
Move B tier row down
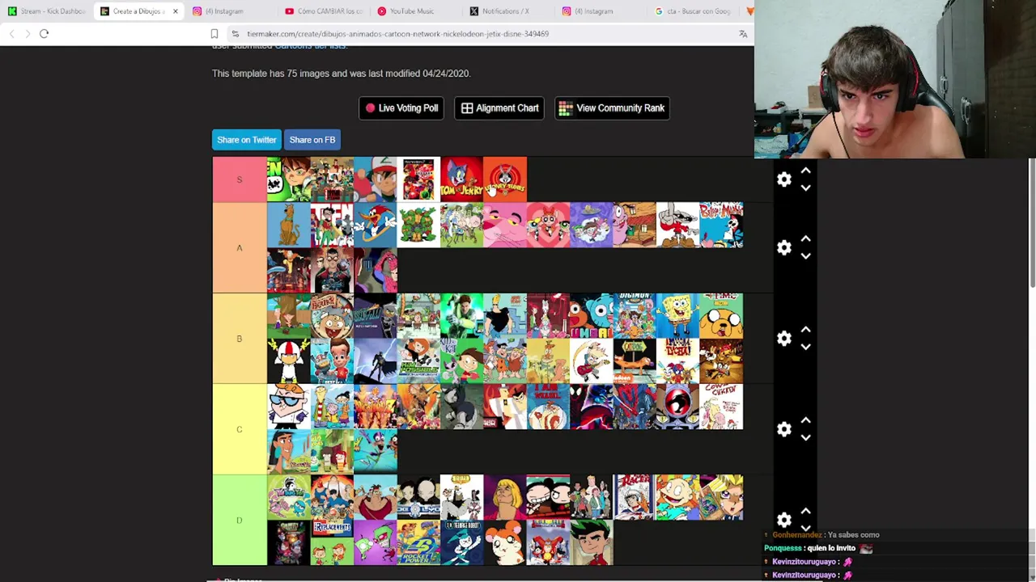[805, 346]
